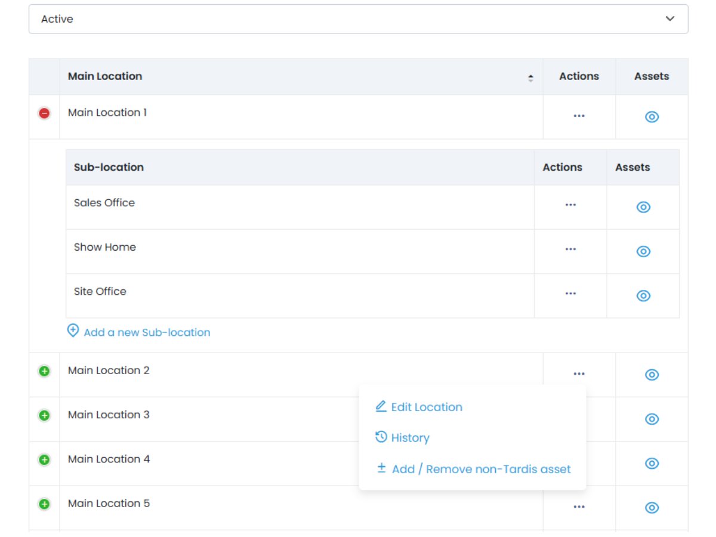Open actions menu for Main Location 1
This screenshot has height=537, width=716.
coord(579,116)
